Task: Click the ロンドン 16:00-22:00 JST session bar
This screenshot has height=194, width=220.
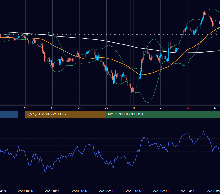Action: [x=65, y=114]
